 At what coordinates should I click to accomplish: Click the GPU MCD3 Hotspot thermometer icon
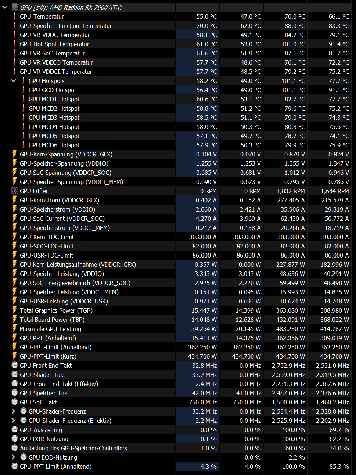pyautogui.click(x=24, y=118)
